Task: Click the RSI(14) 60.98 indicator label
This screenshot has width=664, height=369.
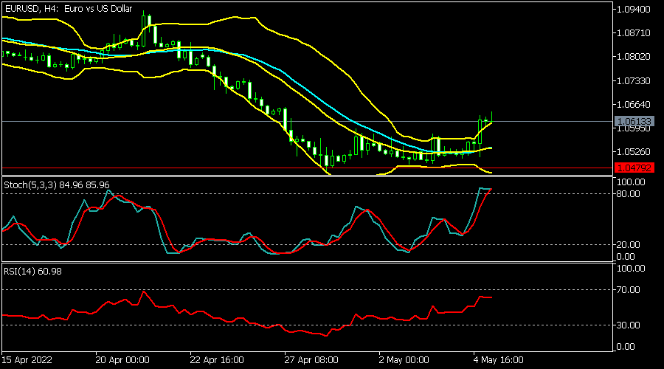Action: click(32, 271)
